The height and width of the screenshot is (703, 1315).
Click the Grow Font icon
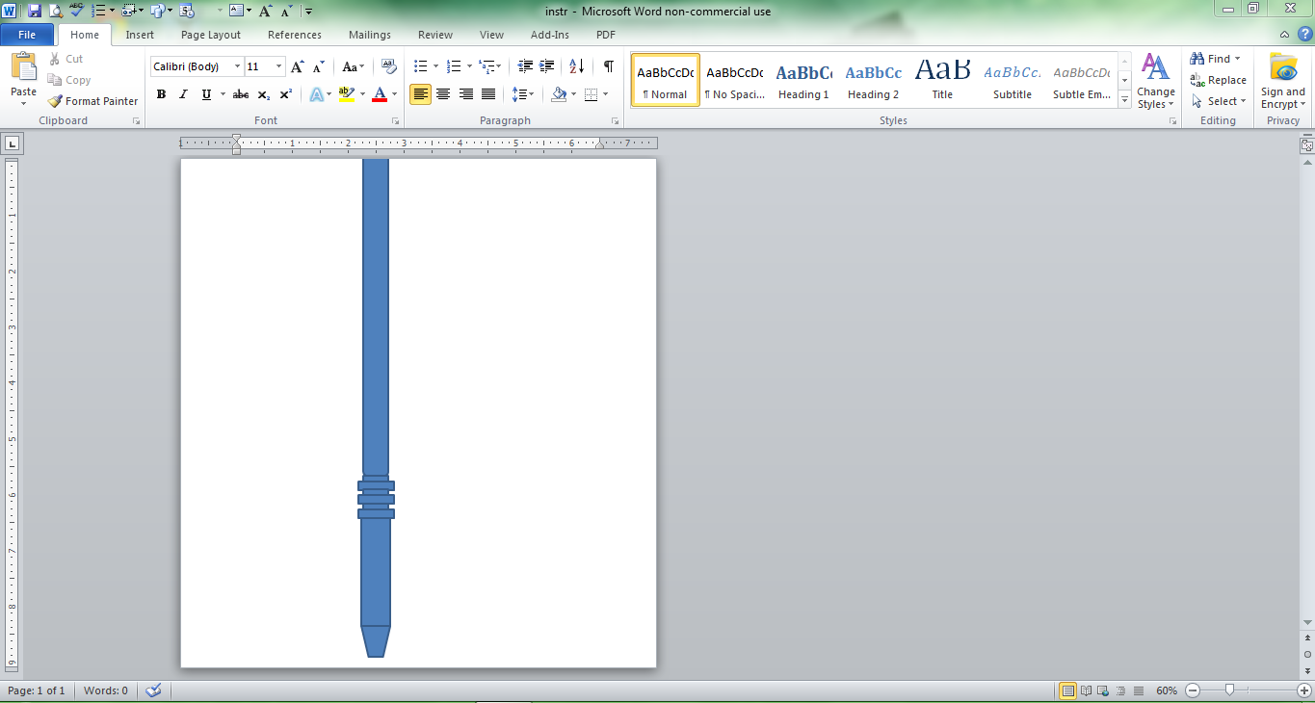click(298, 66)
